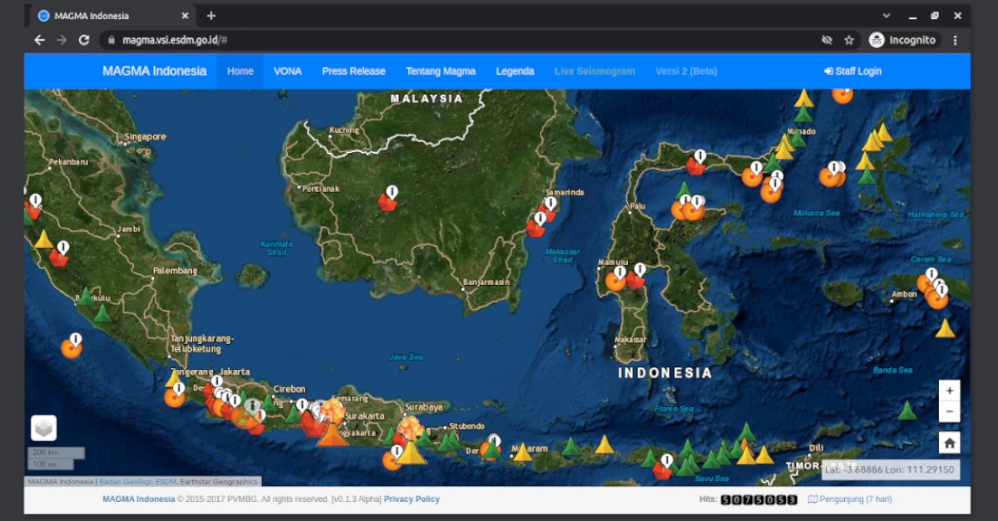Click large yellow volcano south of Surabaya
This screenshot has width=998, height=521.
point(411,451)
